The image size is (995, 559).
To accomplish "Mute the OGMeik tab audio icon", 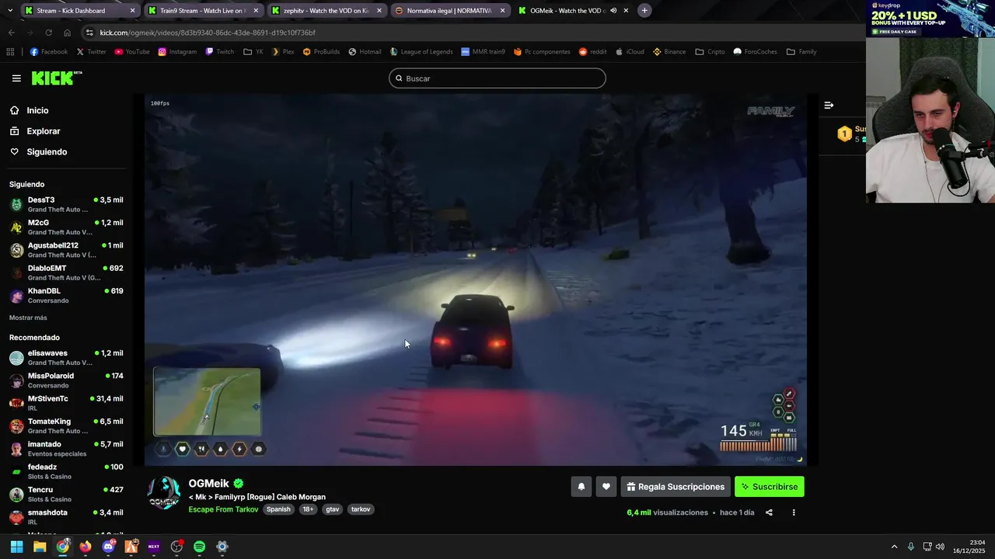I will pyautogui.click(x=613, y=11).
